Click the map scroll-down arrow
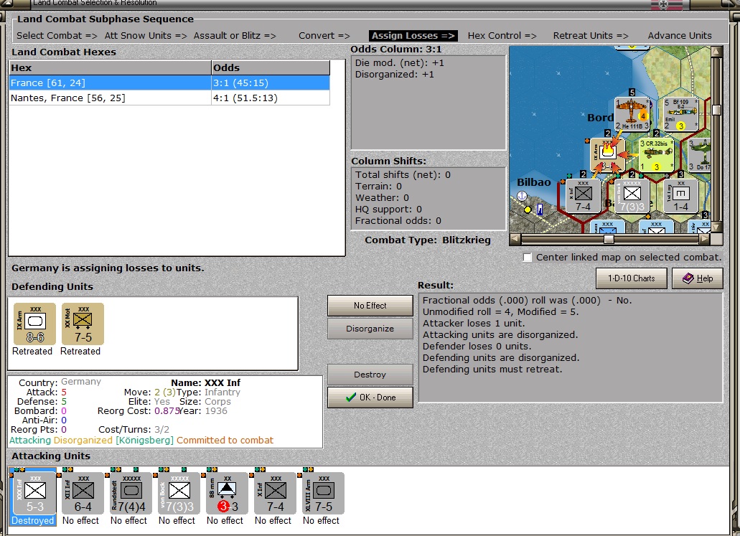 (x=716, y=227)
